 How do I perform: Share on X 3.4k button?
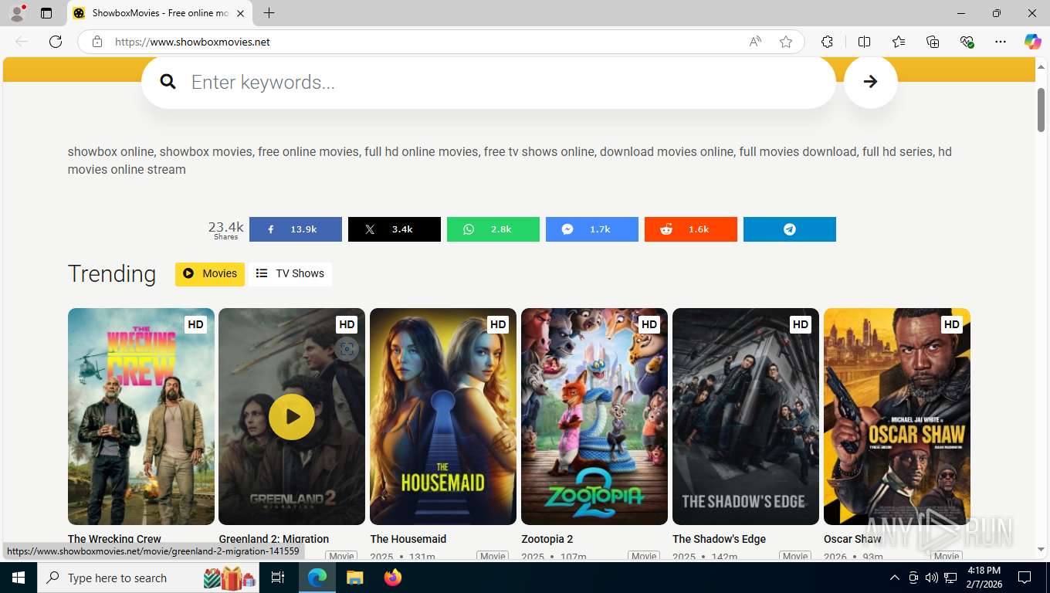coord(394,229)
